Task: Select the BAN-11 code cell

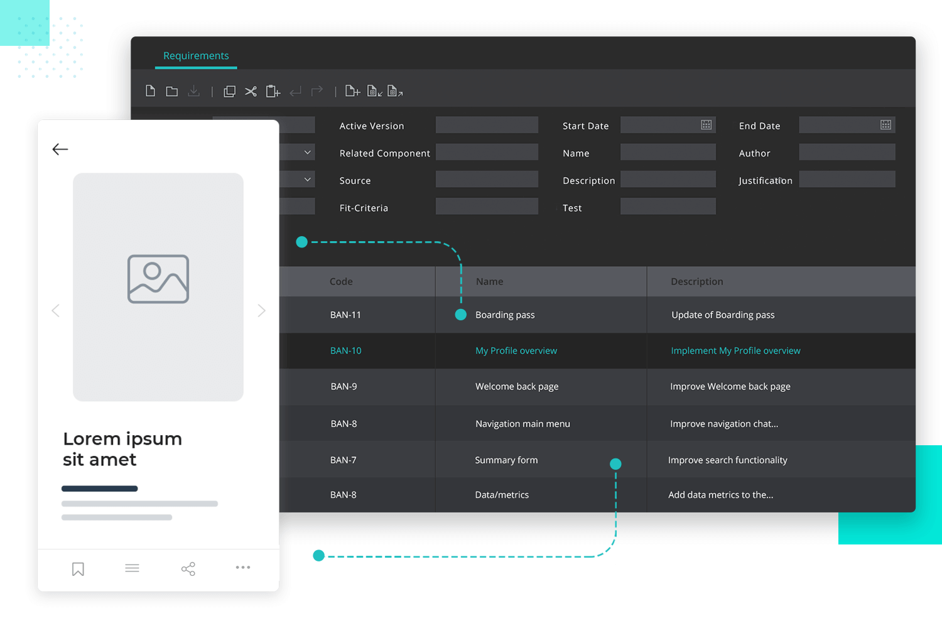Action: point(345,315)
